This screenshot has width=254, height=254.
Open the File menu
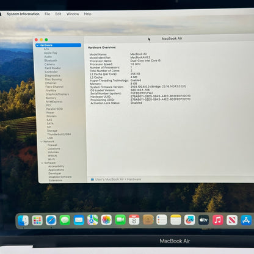point(47,14)
